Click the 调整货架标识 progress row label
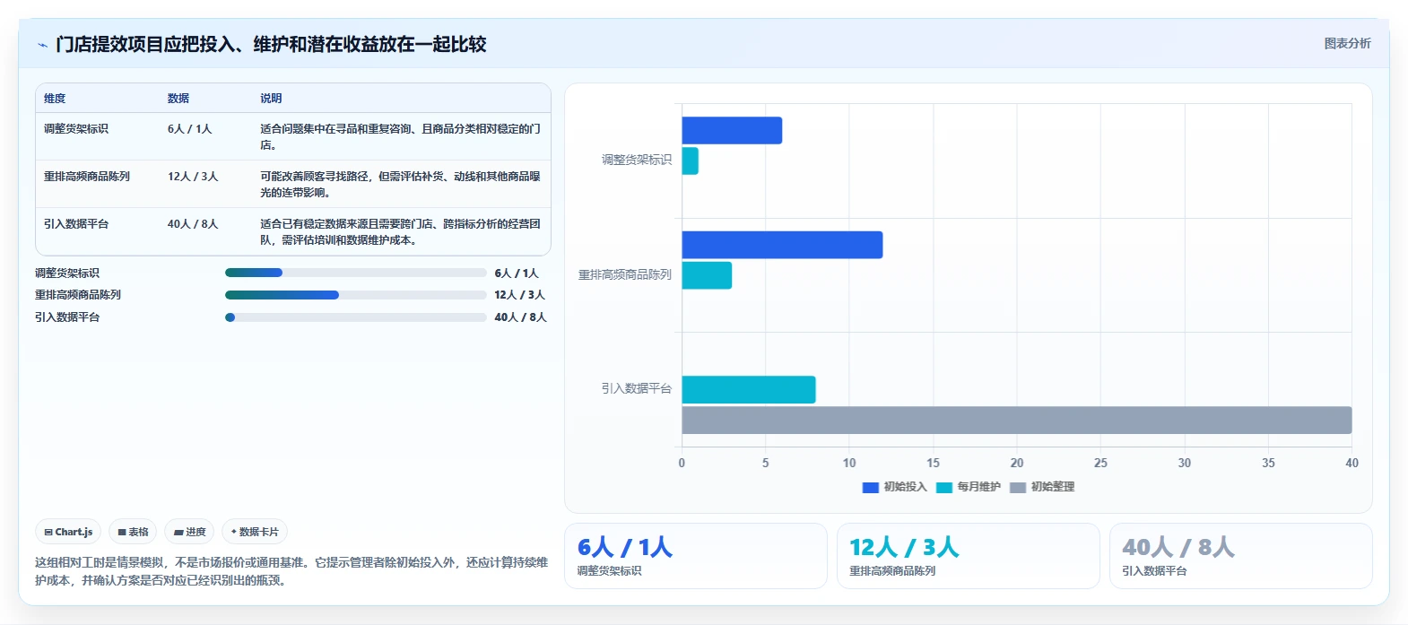This screenshot has height=625, width=1408. pos(67,273)
